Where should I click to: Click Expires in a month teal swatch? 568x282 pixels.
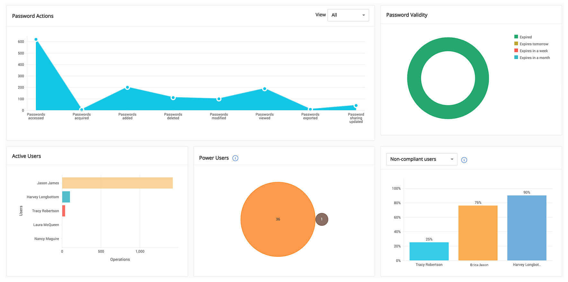pyautogui.click(x=516, y=57)
